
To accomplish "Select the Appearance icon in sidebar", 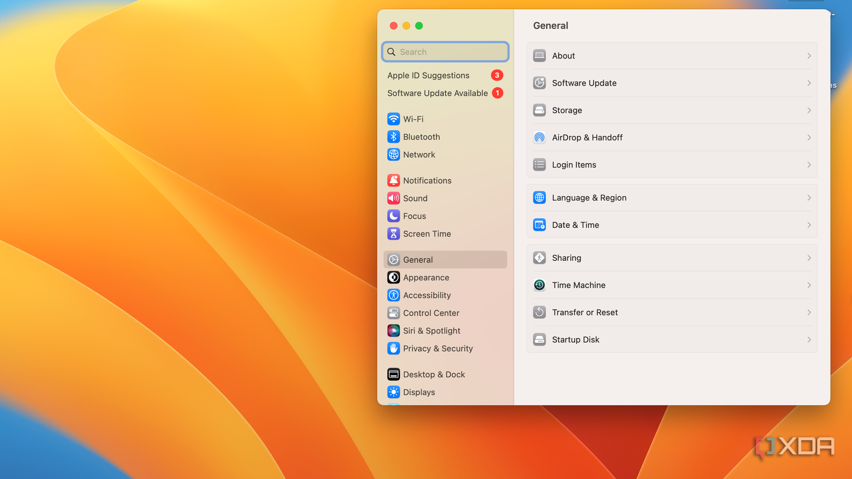I will pos(394,277).
